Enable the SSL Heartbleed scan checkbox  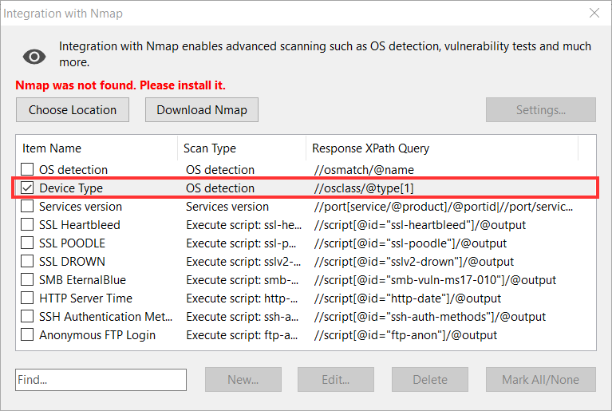click(x=28, y=225)
